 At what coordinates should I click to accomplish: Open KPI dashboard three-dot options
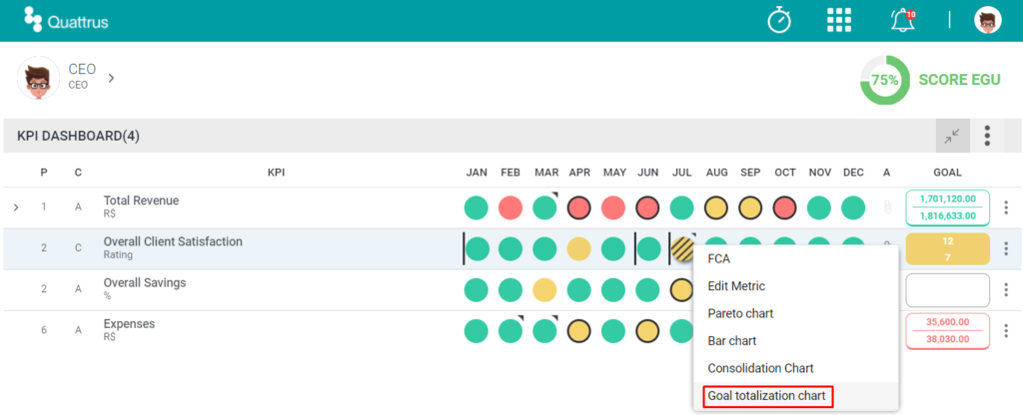tap(988, 136)
